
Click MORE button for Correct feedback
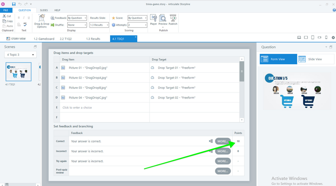click(x=223, y=141)
